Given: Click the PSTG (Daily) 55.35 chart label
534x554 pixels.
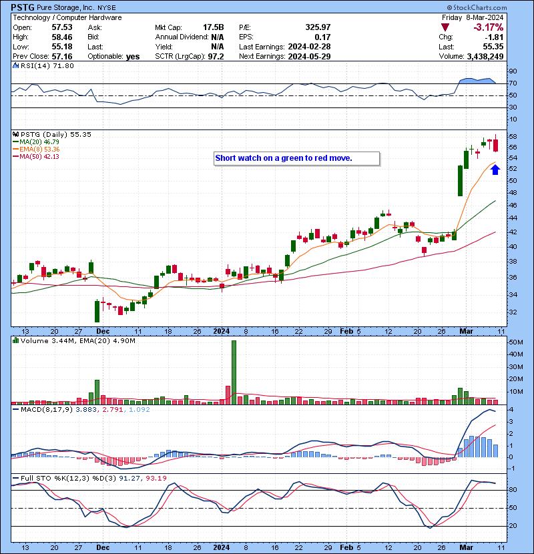Looking at the screenshot, I should pyautogui.click(x=56, y=135).
